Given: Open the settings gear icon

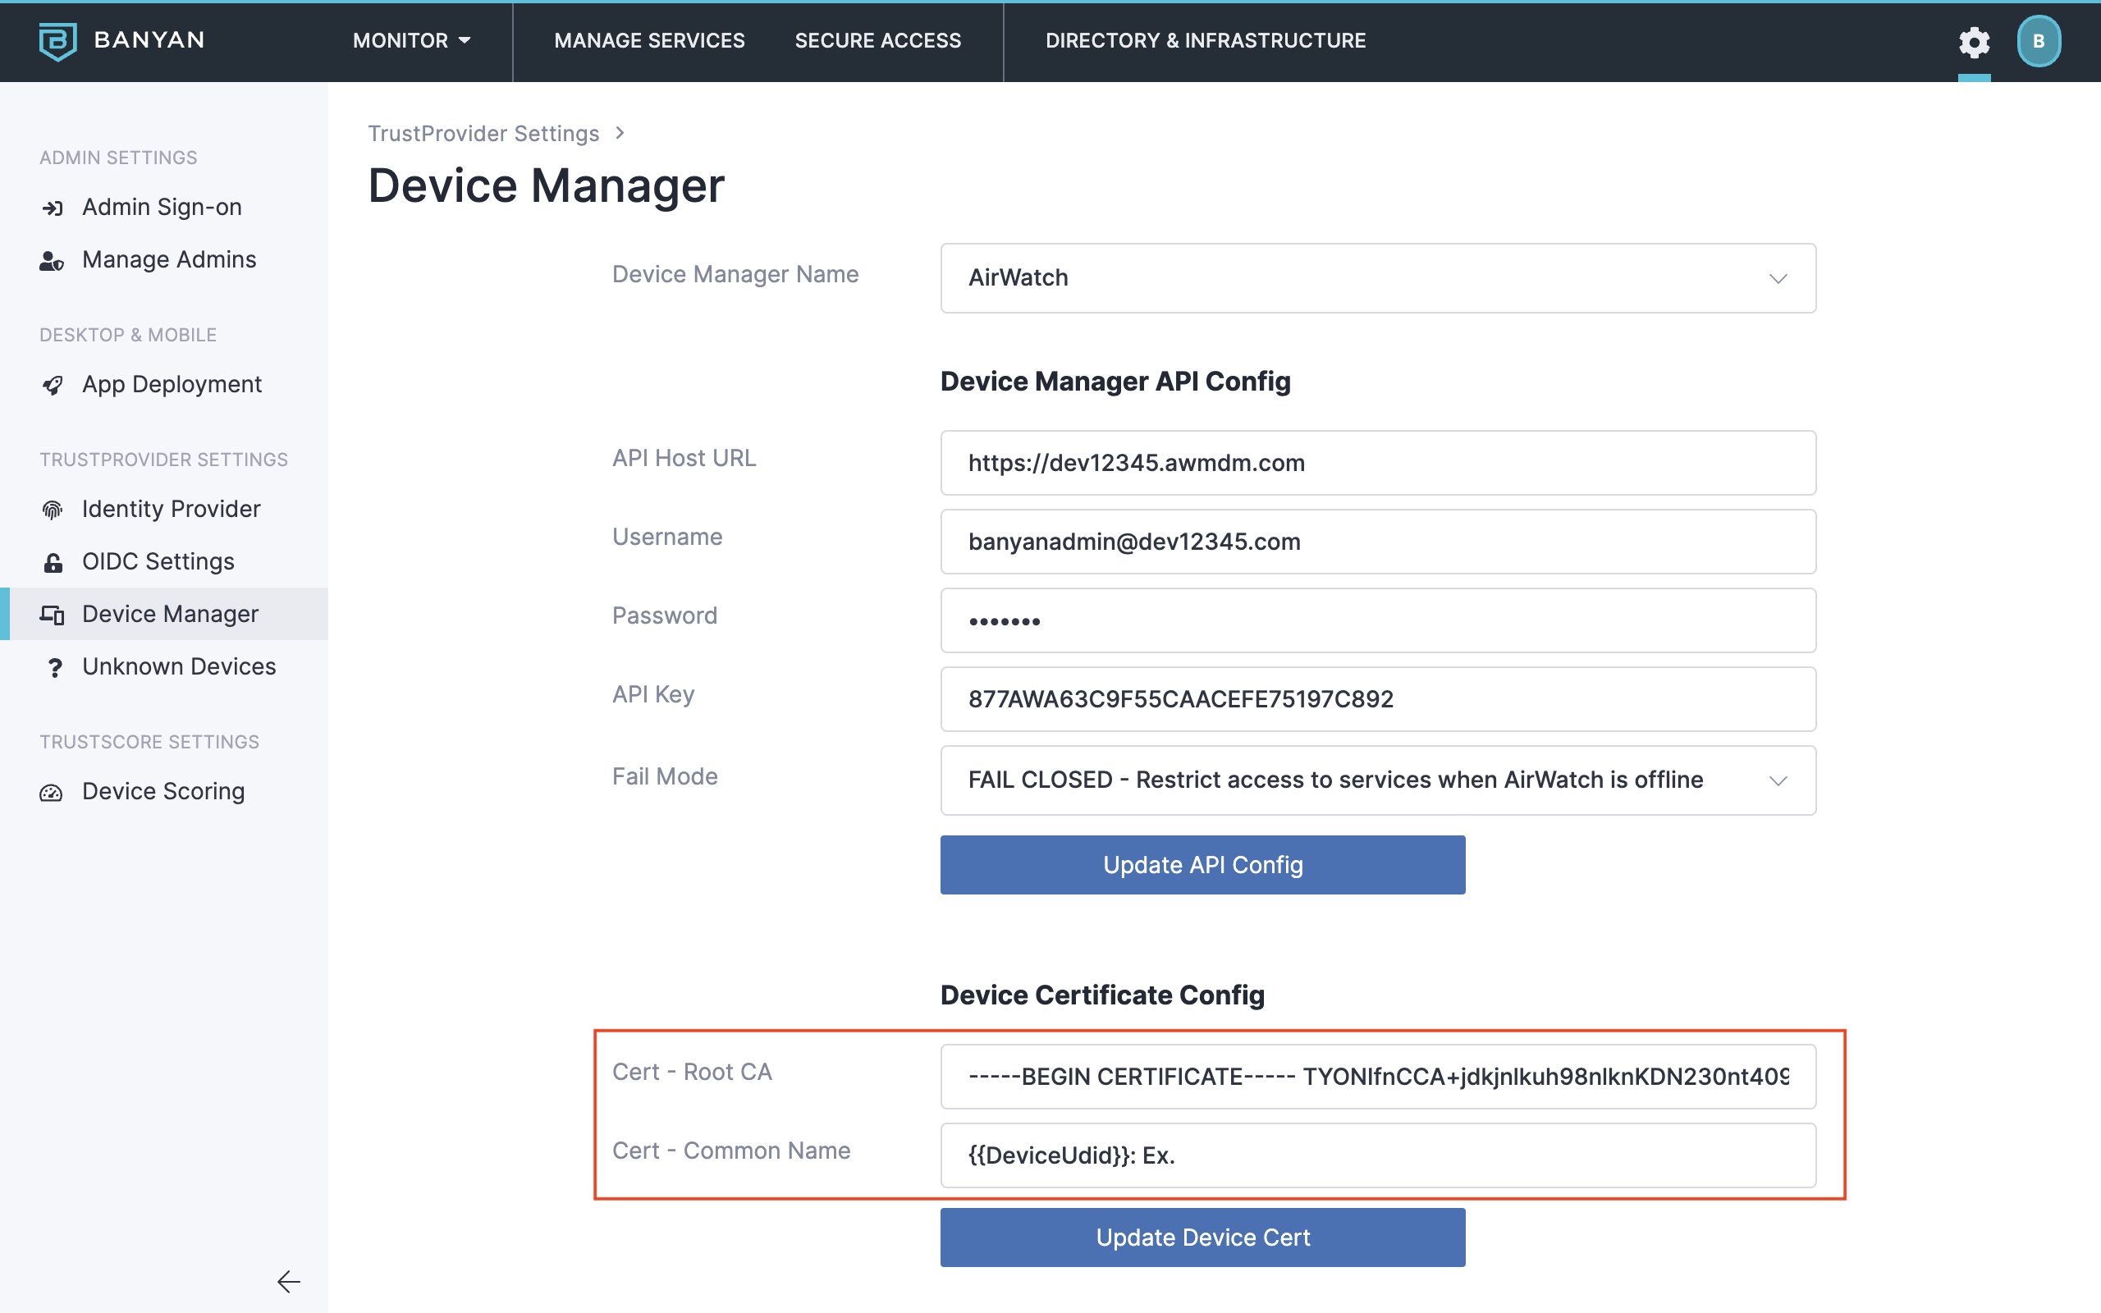Looking at the screenshot, I should click(x=1973, y=42).
